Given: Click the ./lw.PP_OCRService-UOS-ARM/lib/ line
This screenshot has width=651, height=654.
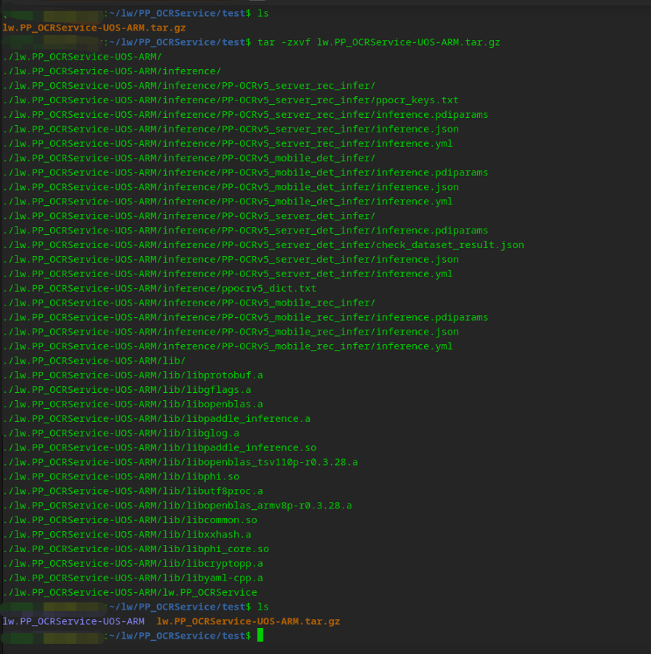Looking at the screenshot, I should tap(94, 361).
